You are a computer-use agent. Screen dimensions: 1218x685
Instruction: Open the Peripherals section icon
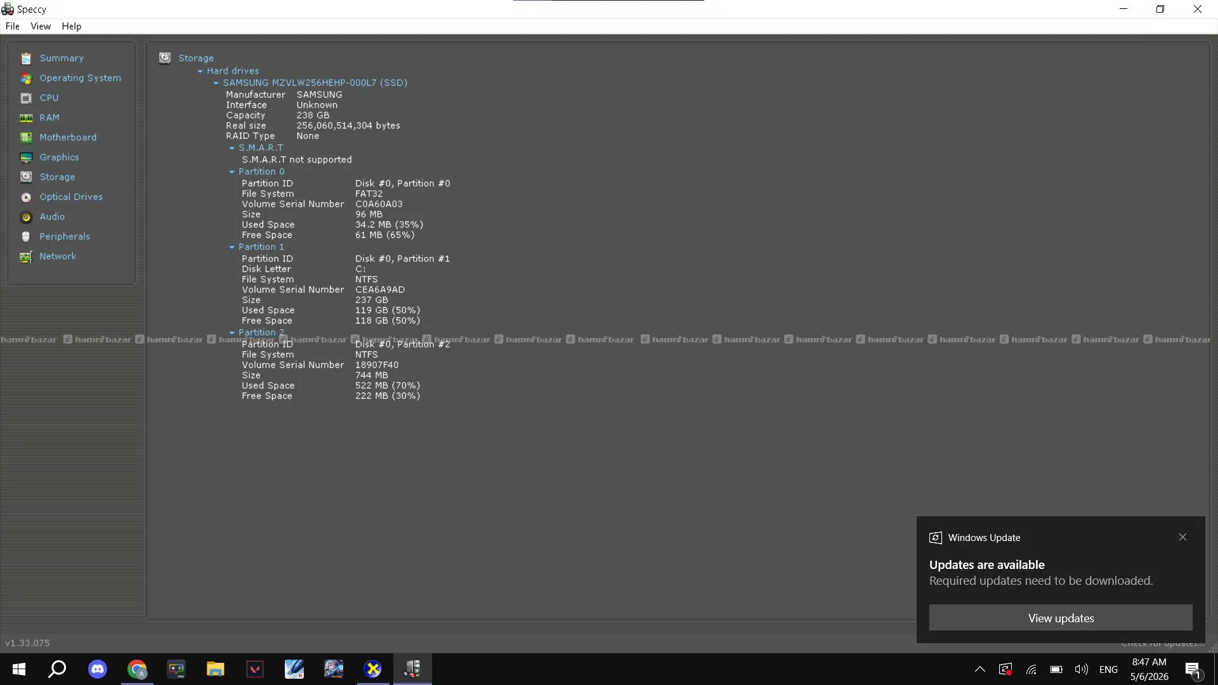[26, 237]
